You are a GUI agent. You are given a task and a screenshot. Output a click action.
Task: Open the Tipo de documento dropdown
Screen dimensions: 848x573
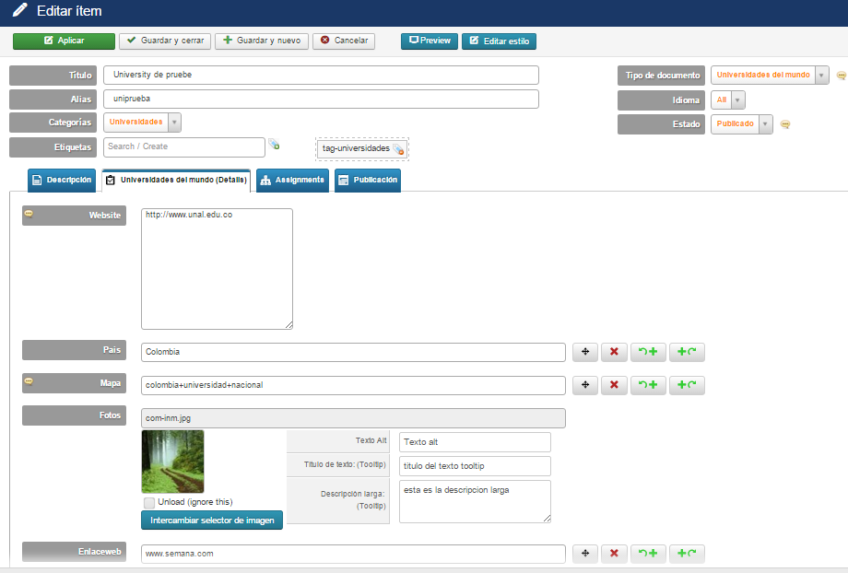click(821, 75)
